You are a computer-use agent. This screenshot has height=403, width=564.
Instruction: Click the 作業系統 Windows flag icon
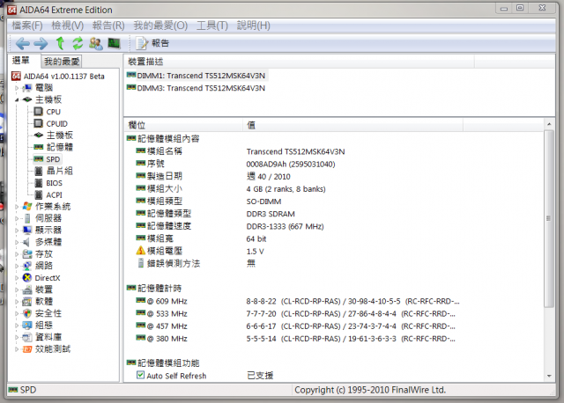click(27, 207)
